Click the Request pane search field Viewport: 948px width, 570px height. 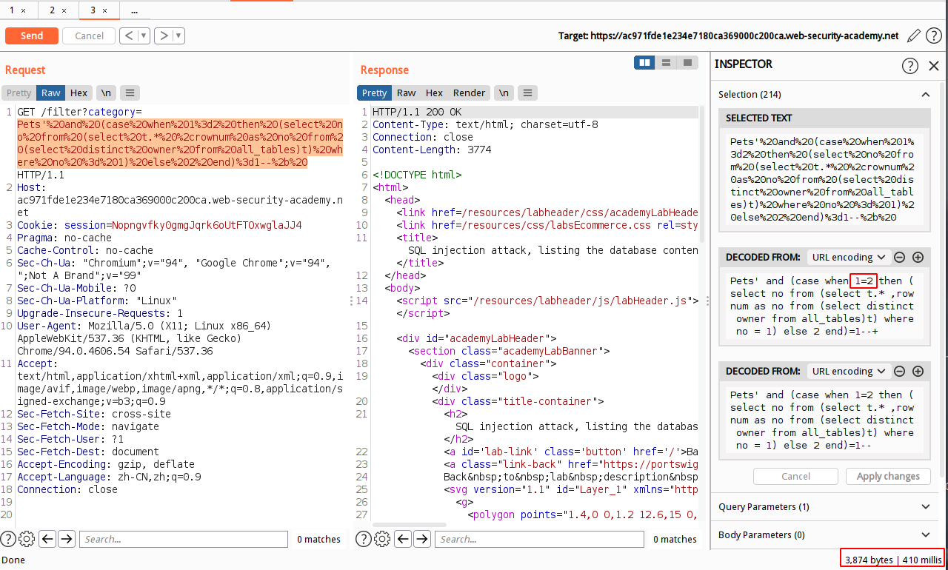(x=183, y=539)
